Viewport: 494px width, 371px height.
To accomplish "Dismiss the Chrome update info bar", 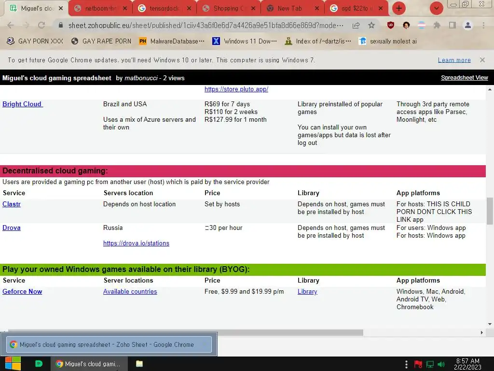I will point(482,60).
